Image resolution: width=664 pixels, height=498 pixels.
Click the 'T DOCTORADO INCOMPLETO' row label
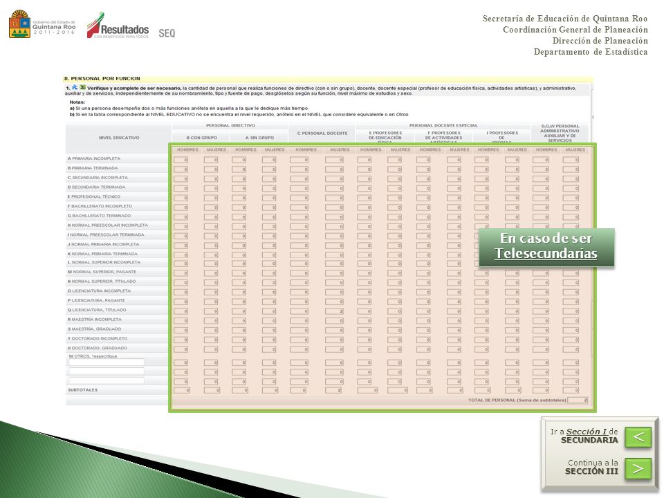pos(98,338)
